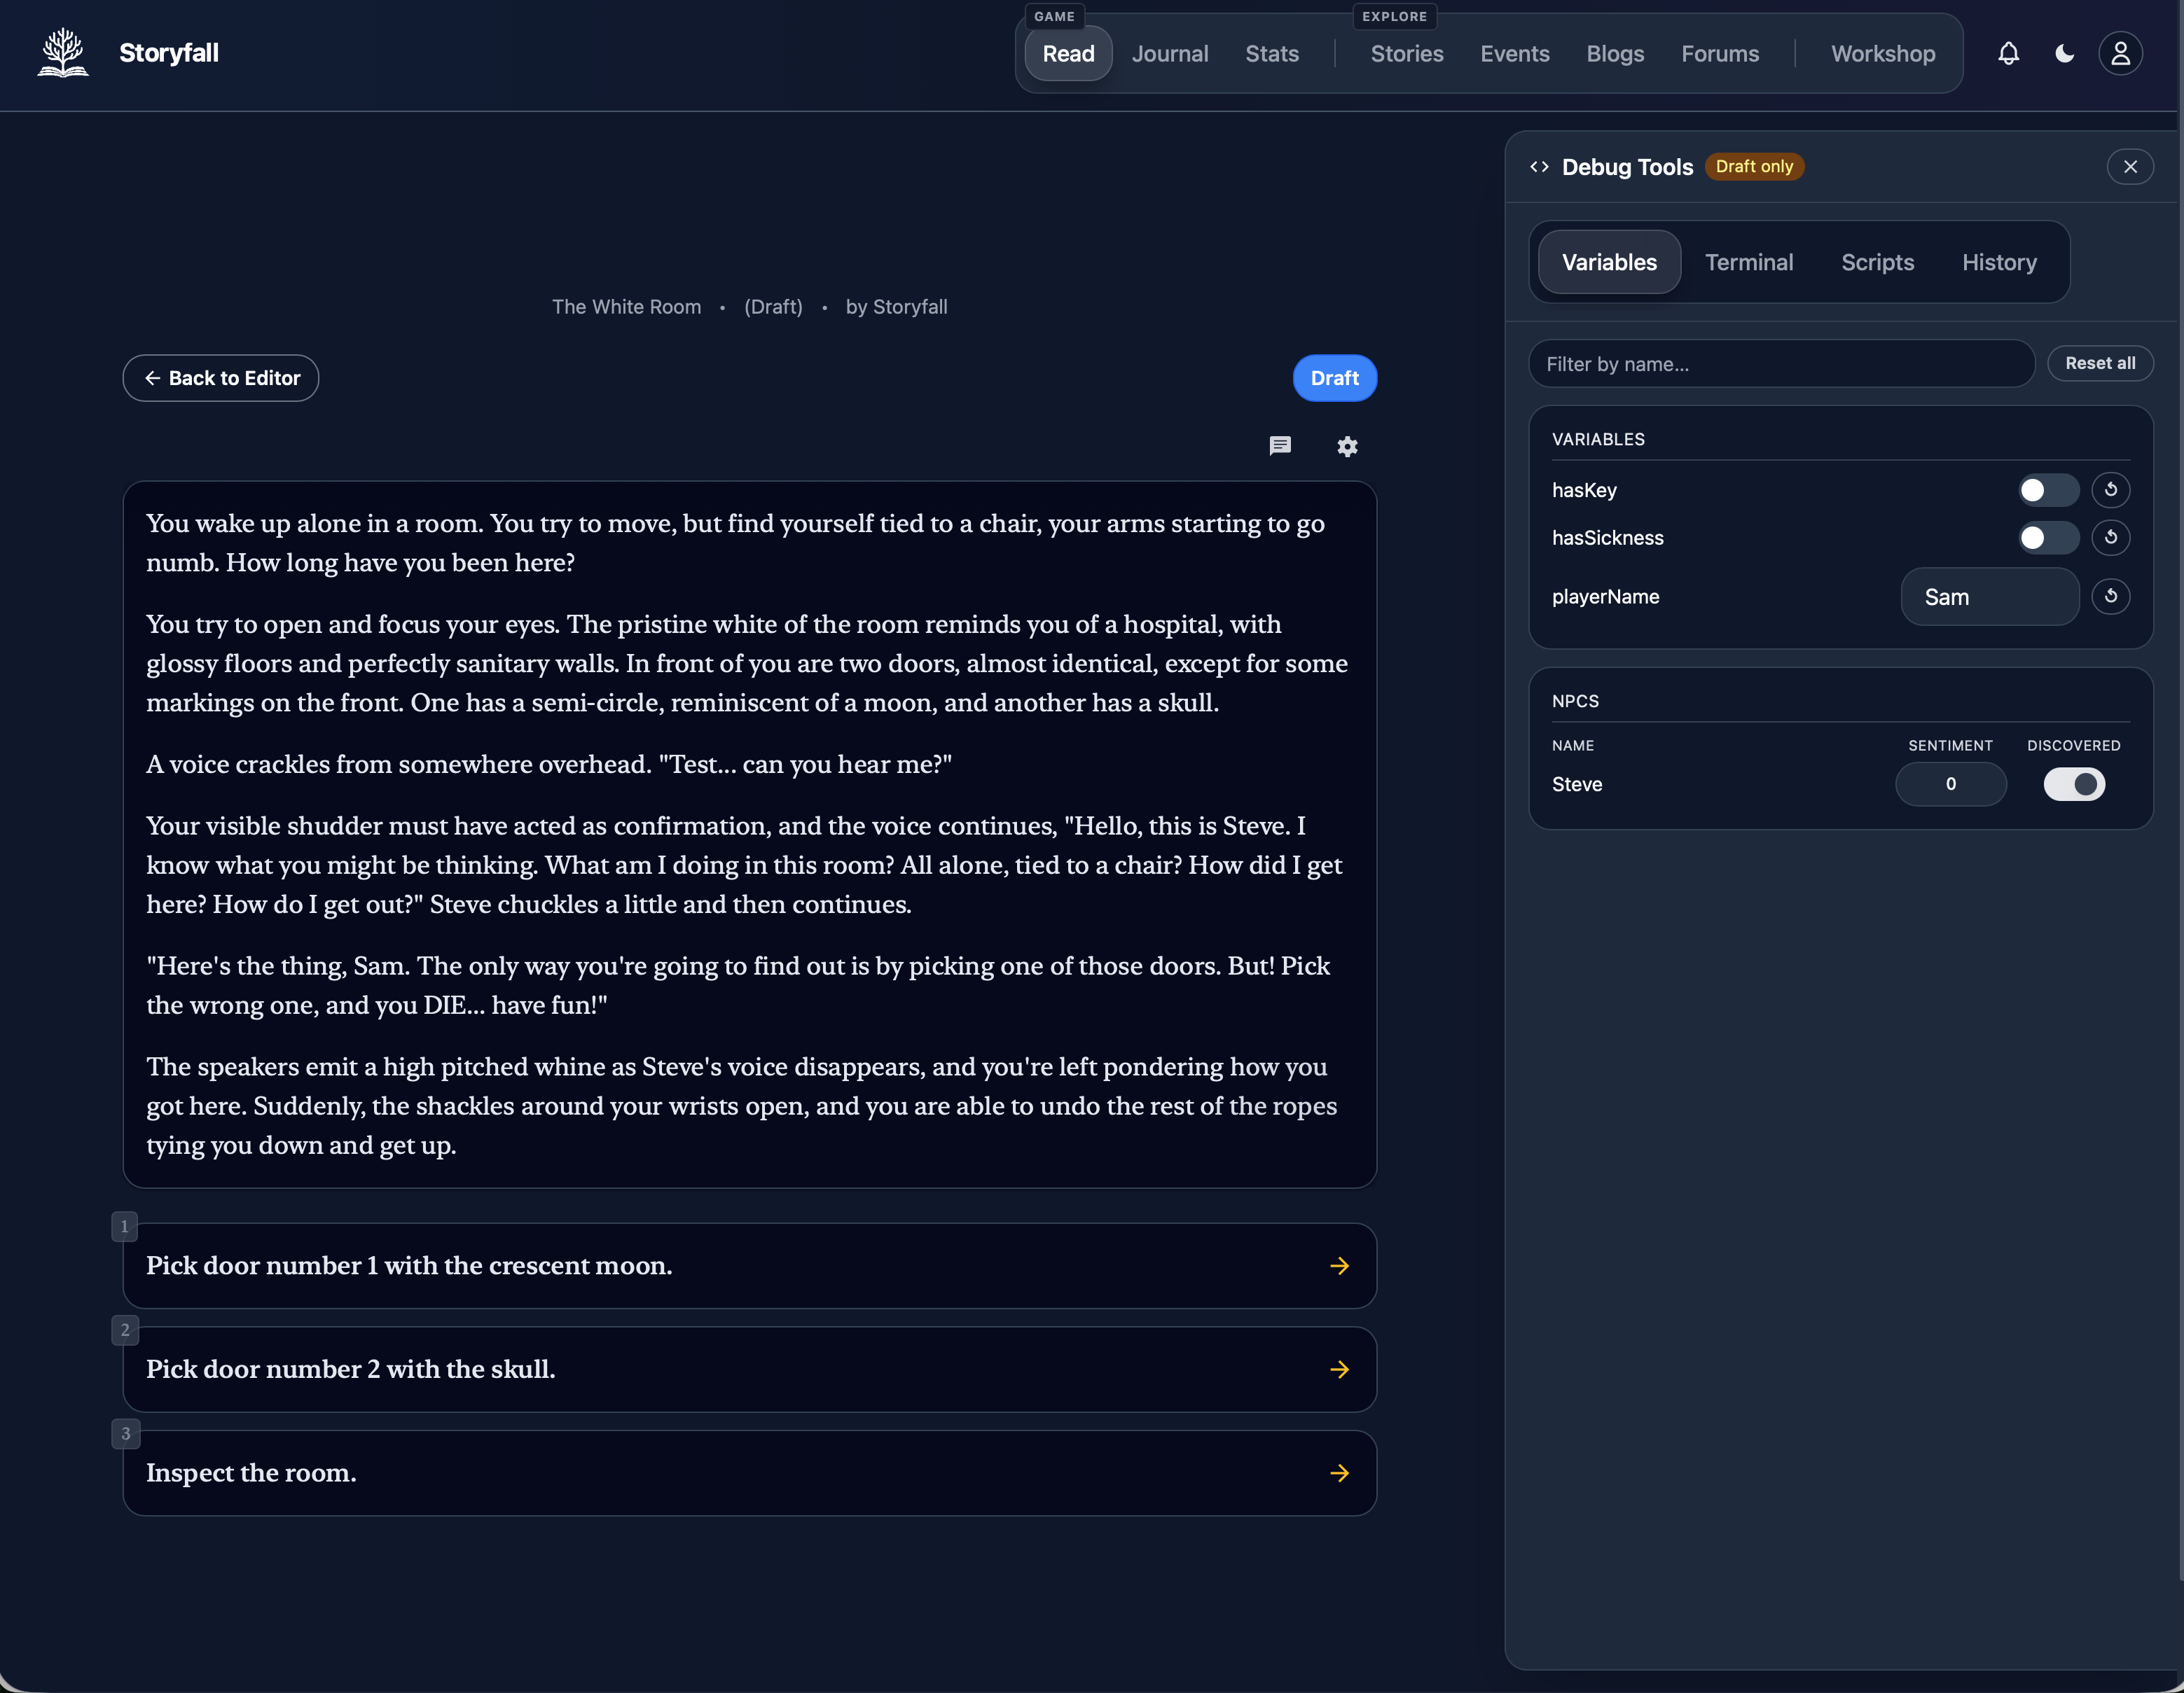Open reader settings gear icon

point(1348,447)
